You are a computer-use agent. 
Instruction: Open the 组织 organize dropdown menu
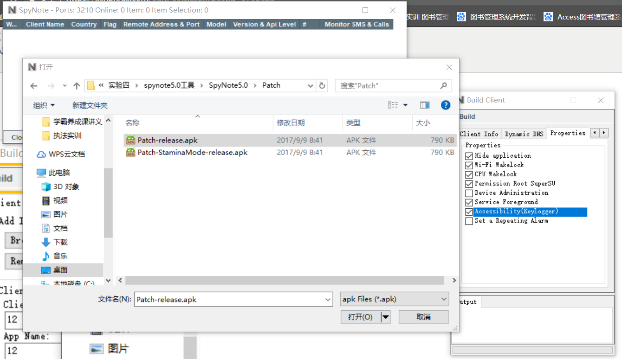click(44, 105)
